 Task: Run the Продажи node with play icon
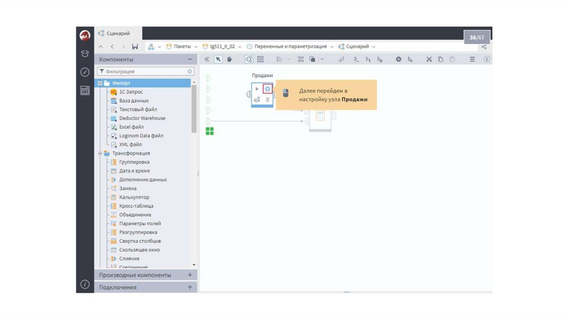(257, 89)
